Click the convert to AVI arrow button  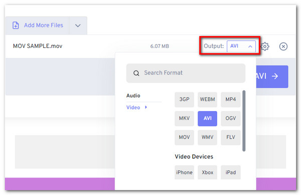click(x=272, y=76)
